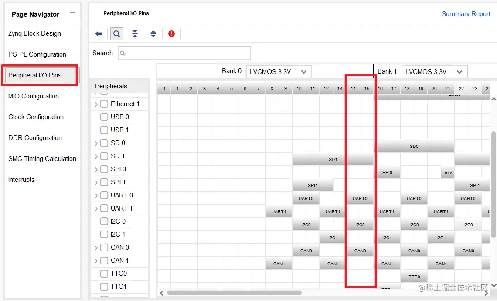The width and height of the screenshot is (497, 301).
Task: Select the SPI0 pin block
Action: click(387, 172)
